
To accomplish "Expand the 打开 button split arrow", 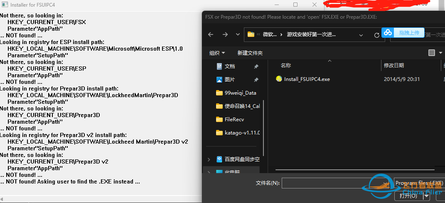I will tap(427, 196).
